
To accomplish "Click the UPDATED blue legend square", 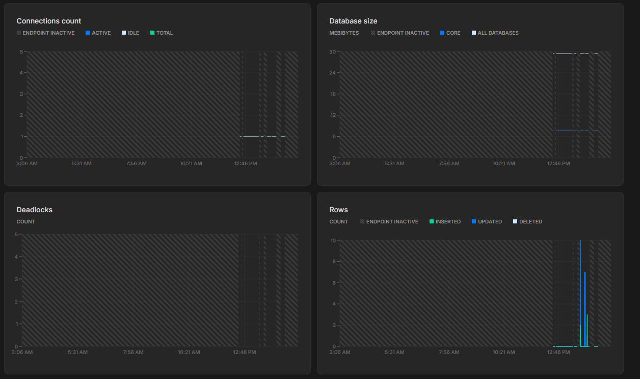I will coord(474,221).
